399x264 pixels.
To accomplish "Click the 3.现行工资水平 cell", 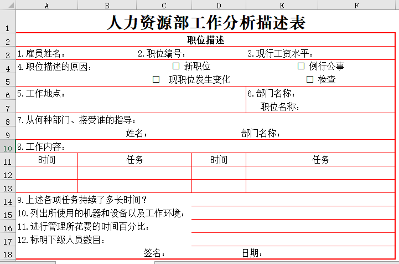I will coord(280,54).
